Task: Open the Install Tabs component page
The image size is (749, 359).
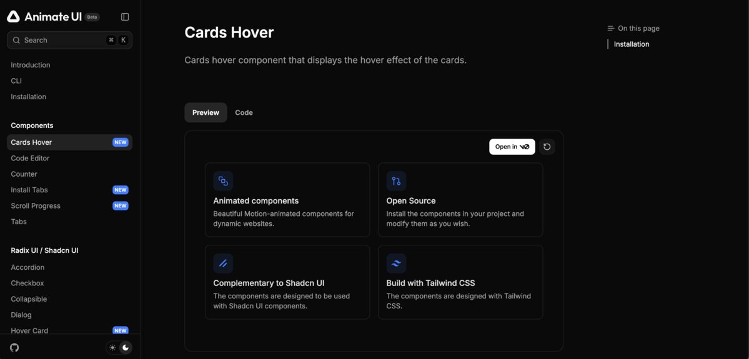Action: (29, 190)
